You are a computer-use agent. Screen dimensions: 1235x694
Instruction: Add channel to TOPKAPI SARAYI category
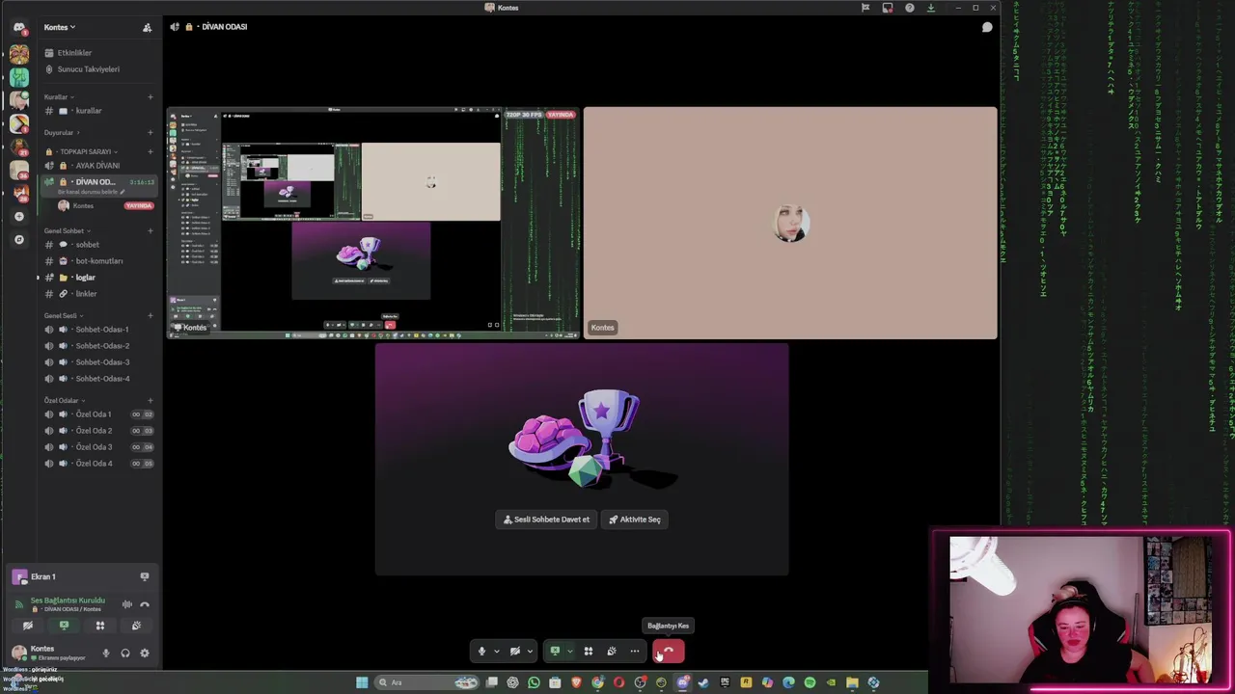pyautogui.click(x=150, y=151)
